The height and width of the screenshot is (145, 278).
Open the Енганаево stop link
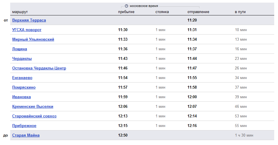(22, 78)
